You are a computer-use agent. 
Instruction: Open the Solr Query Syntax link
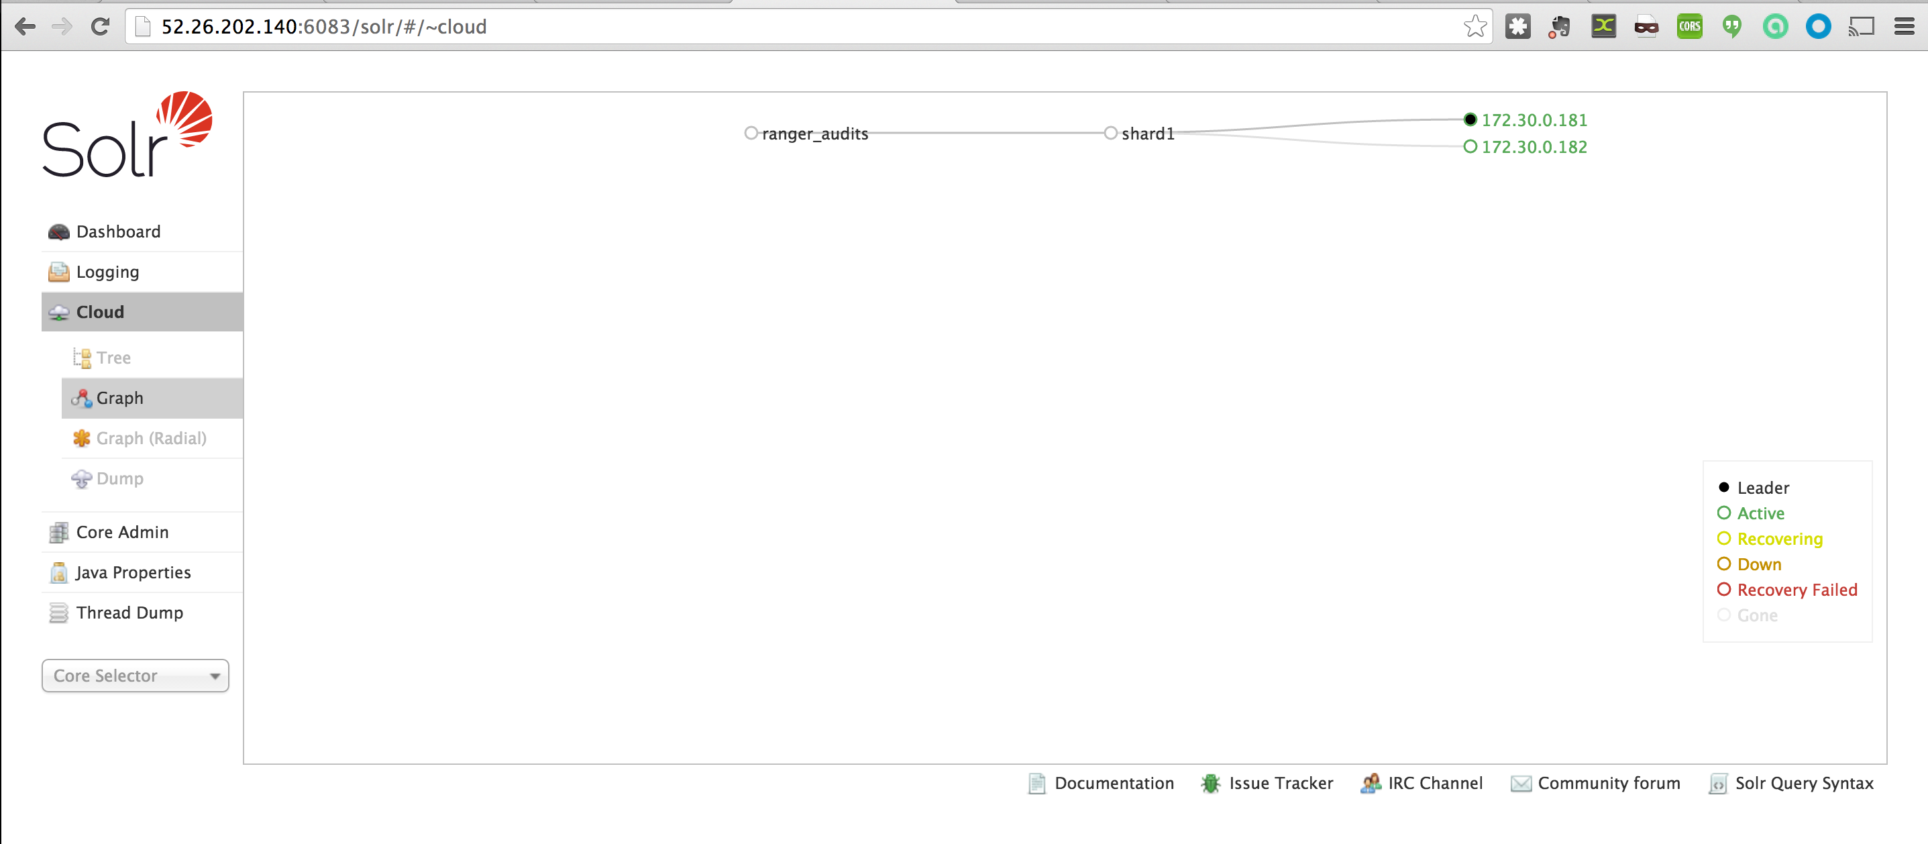point(1804,784)
